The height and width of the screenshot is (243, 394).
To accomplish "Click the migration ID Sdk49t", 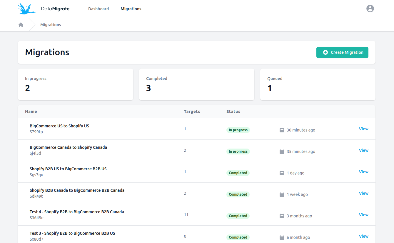I will [x=36, y=196].
